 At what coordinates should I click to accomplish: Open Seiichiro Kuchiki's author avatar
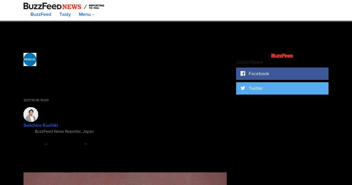(x=31, y=115)
